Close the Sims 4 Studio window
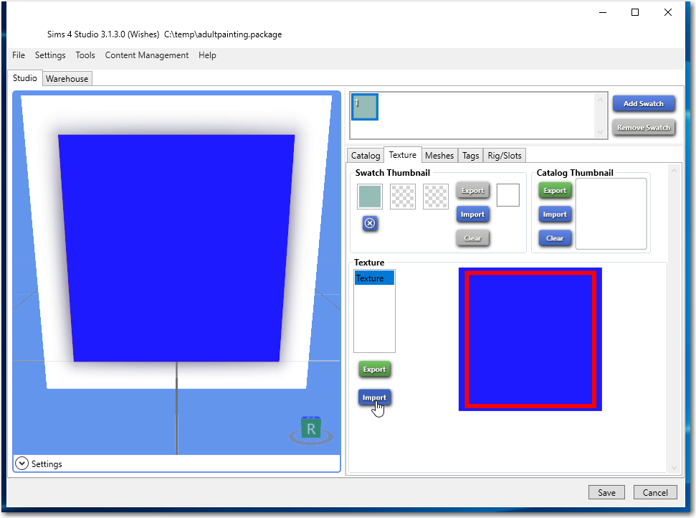Viewport: 696px width, 518px height. [x=667, y=12]
